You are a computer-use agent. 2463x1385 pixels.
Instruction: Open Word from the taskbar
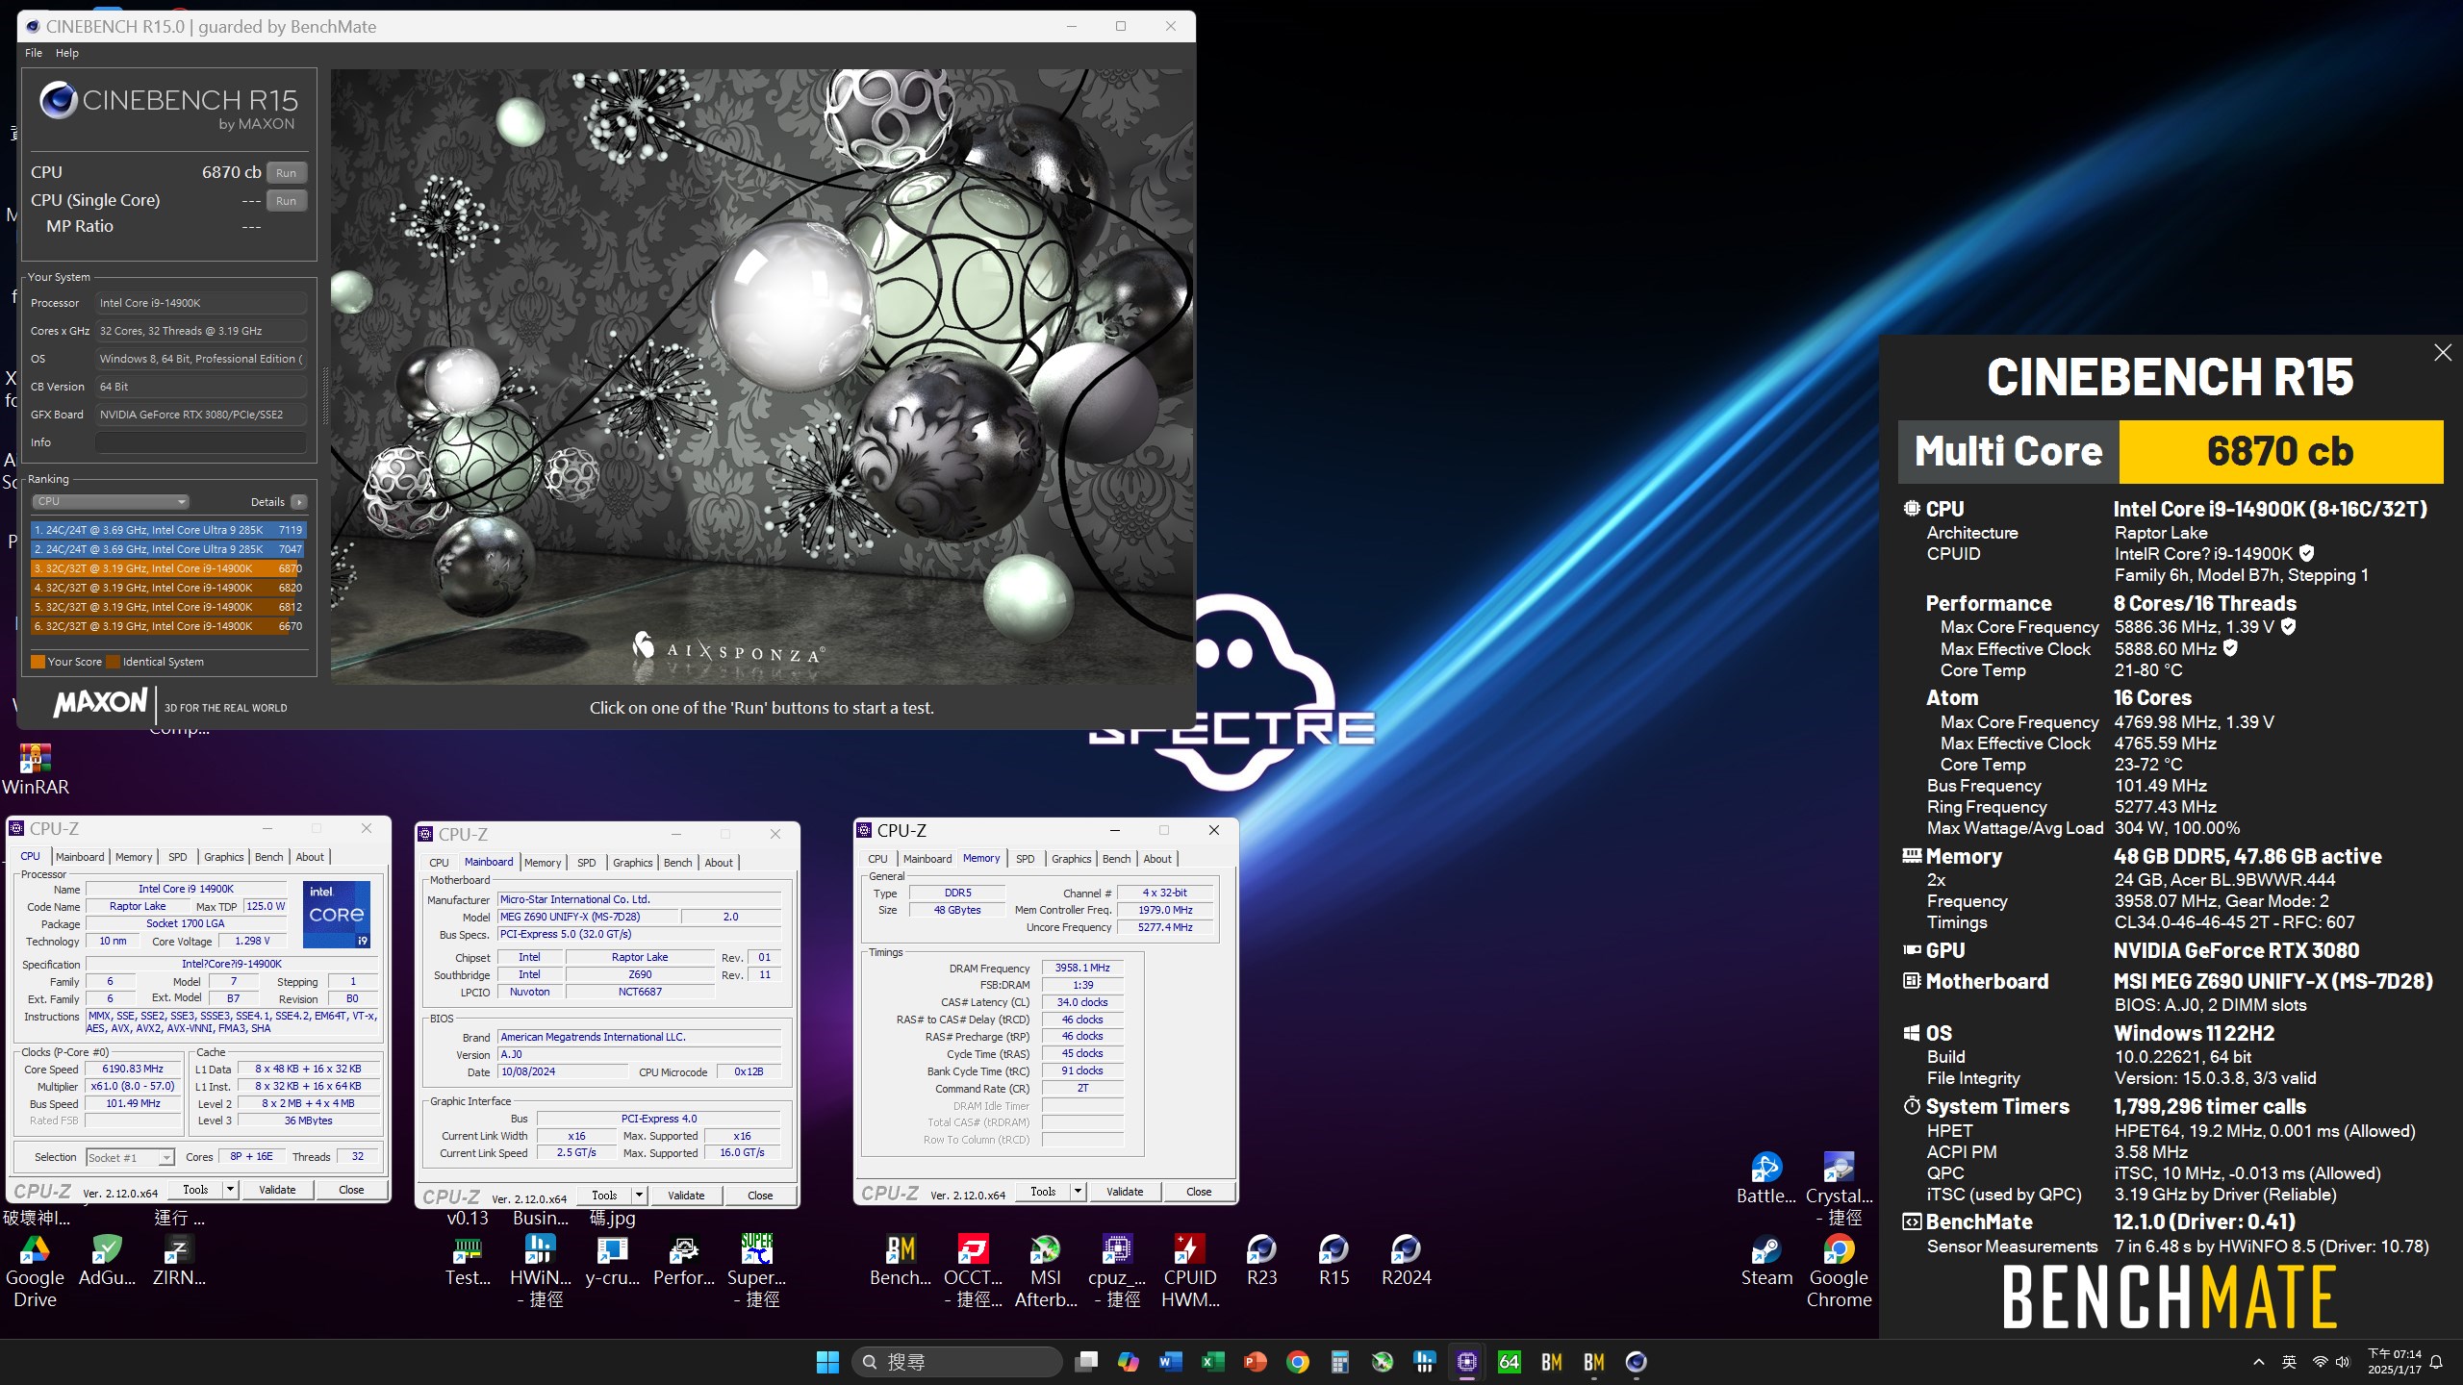coord(1170,1362)
